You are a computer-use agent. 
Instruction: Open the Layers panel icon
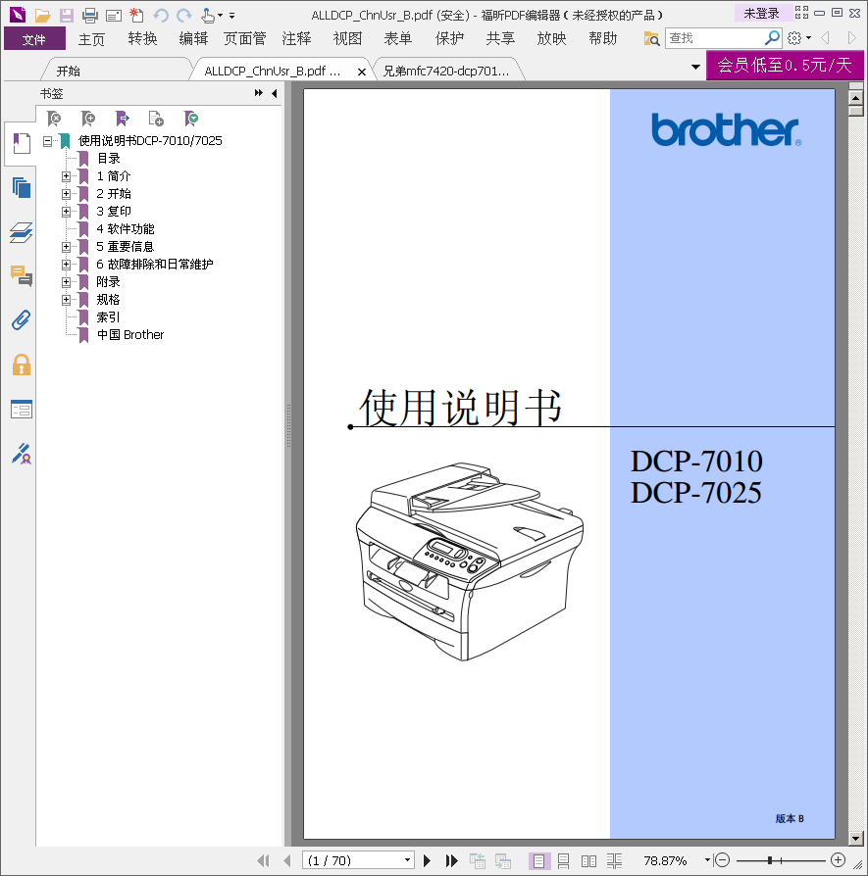point(22,232)
